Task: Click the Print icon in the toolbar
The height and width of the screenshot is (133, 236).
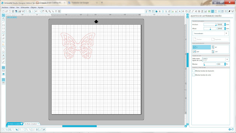Action: pos(20,11)
